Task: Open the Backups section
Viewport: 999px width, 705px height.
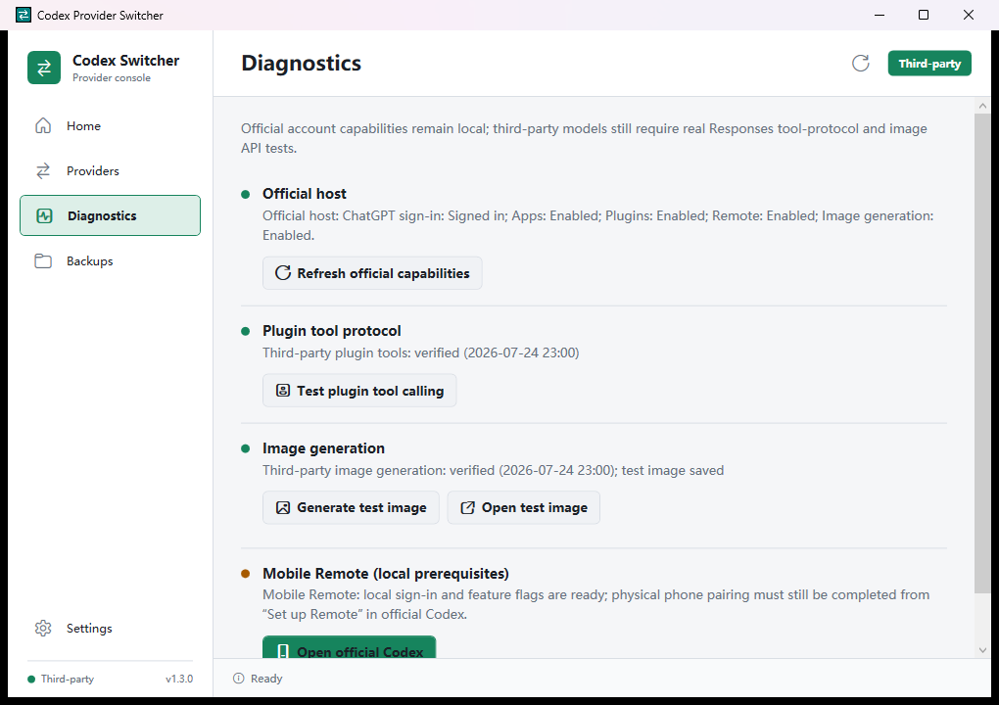Action: [111, 261]
